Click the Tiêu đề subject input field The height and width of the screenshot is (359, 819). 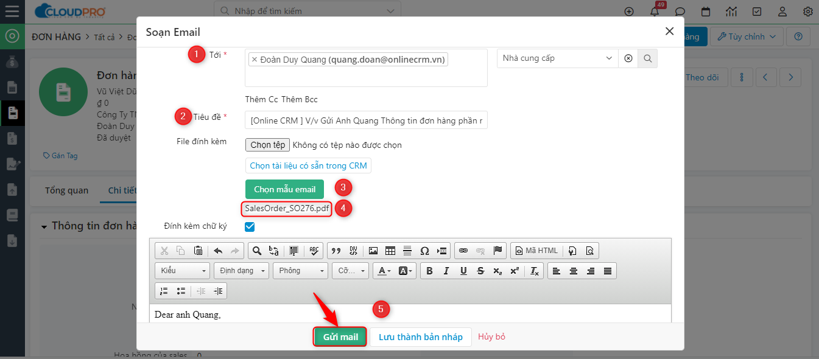coord(366,120)
